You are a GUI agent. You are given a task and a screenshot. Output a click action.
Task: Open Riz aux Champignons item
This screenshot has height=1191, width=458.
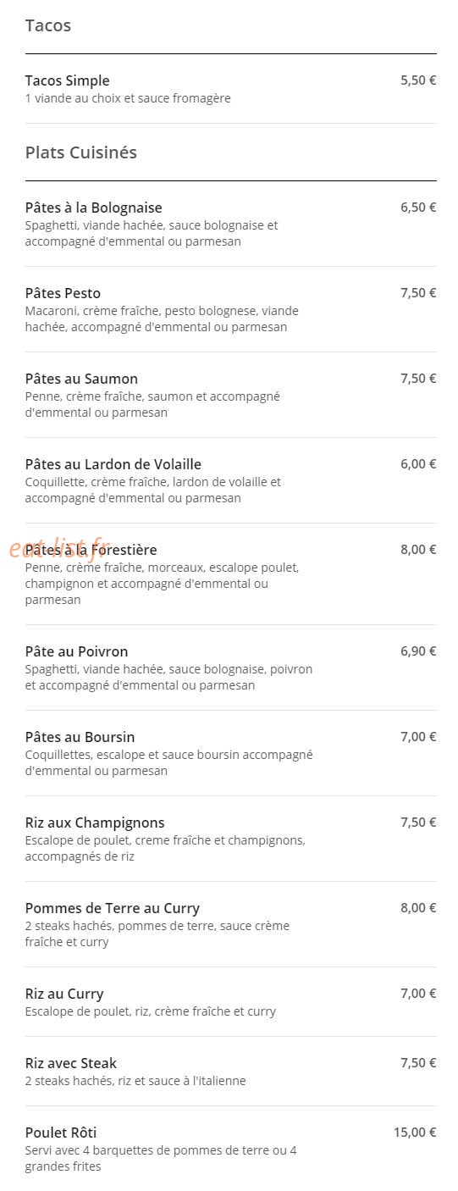(x=230, y=839)
